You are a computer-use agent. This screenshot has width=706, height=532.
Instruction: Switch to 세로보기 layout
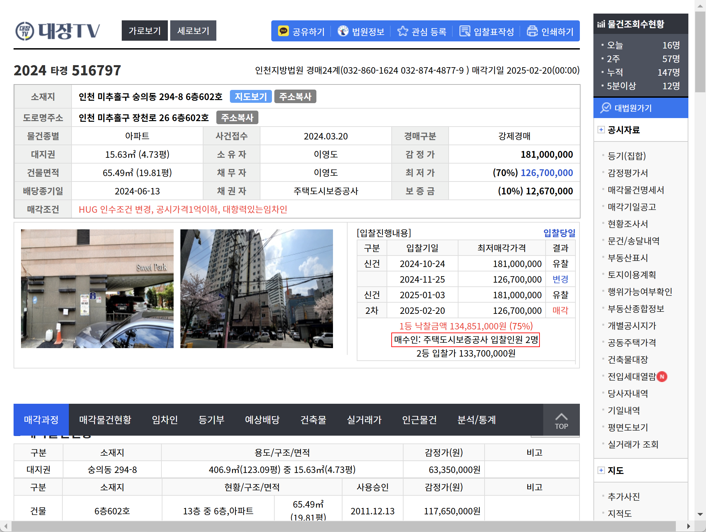coord(193,31)
